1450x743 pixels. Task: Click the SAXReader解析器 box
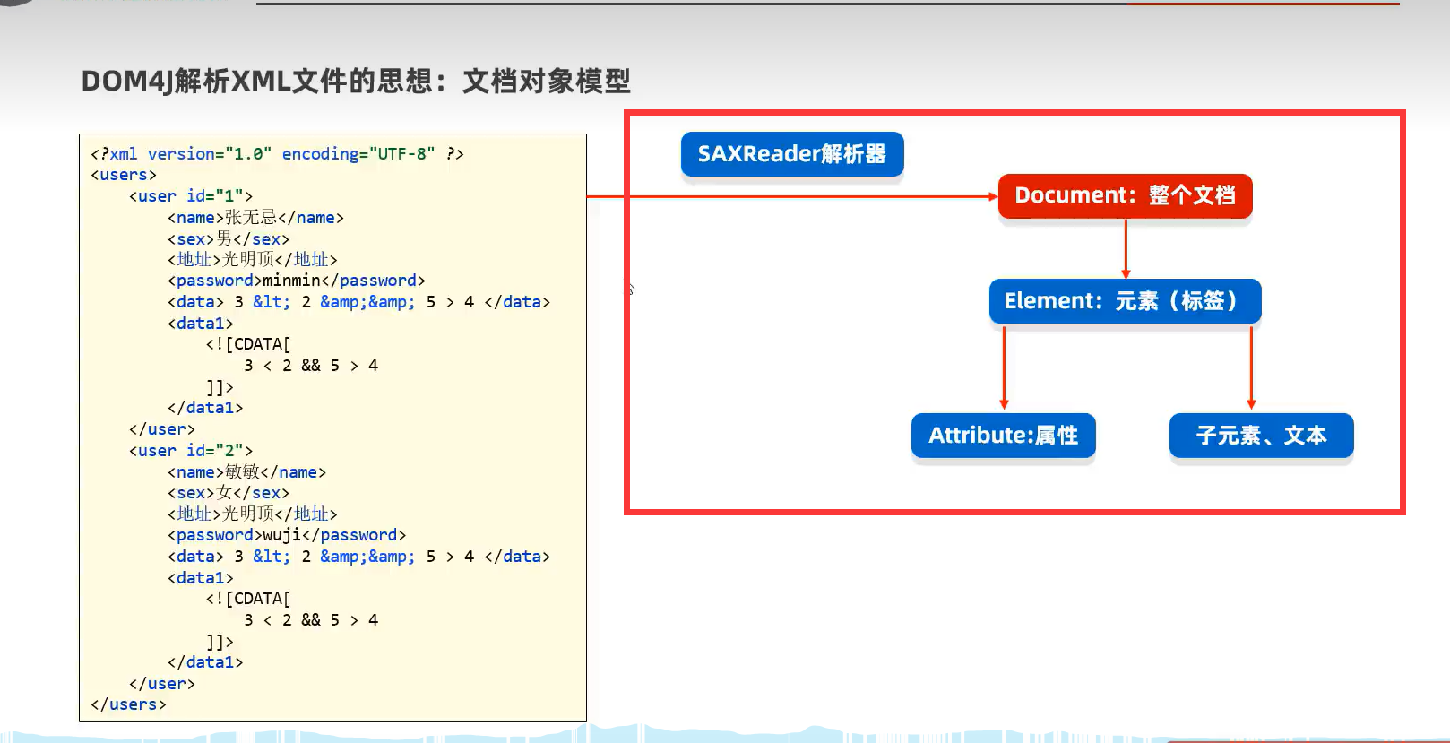(x=792, y=154)
